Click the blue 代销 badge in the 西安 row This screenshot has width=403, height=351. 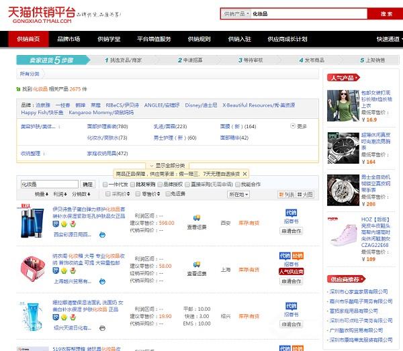pos(292,213)
